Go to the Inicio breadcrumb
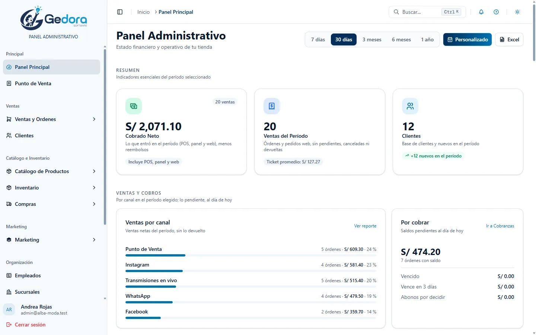 pos(143,12)
